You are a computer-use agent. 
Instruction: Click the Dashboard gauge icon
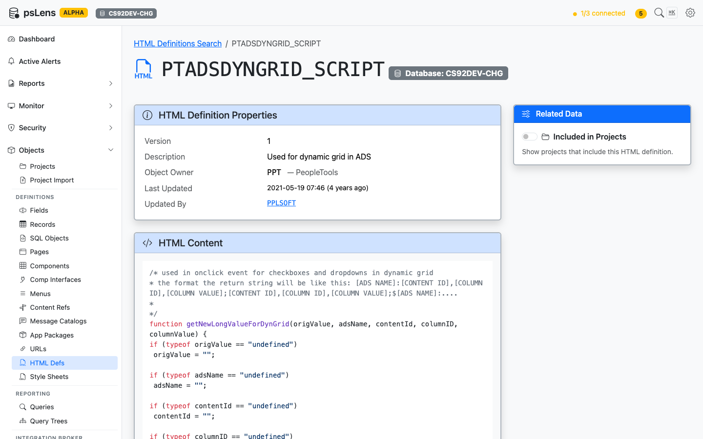click(x=11, y=39)
